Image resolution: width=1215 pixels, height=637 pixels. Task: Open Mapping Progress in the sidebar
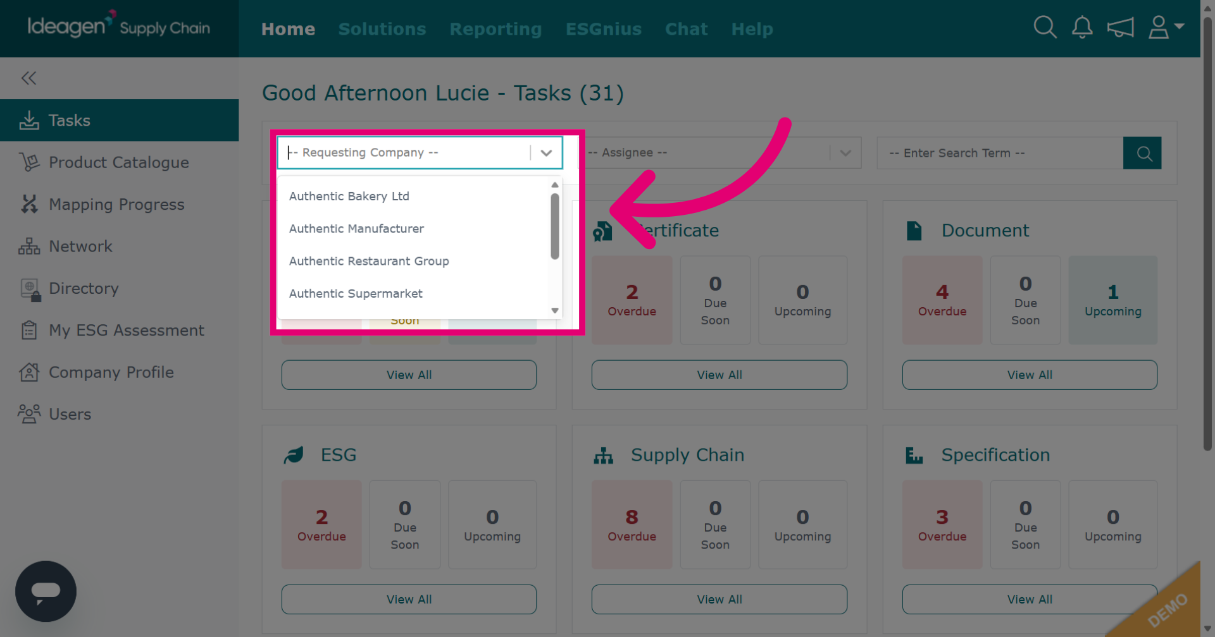[119, 204]
